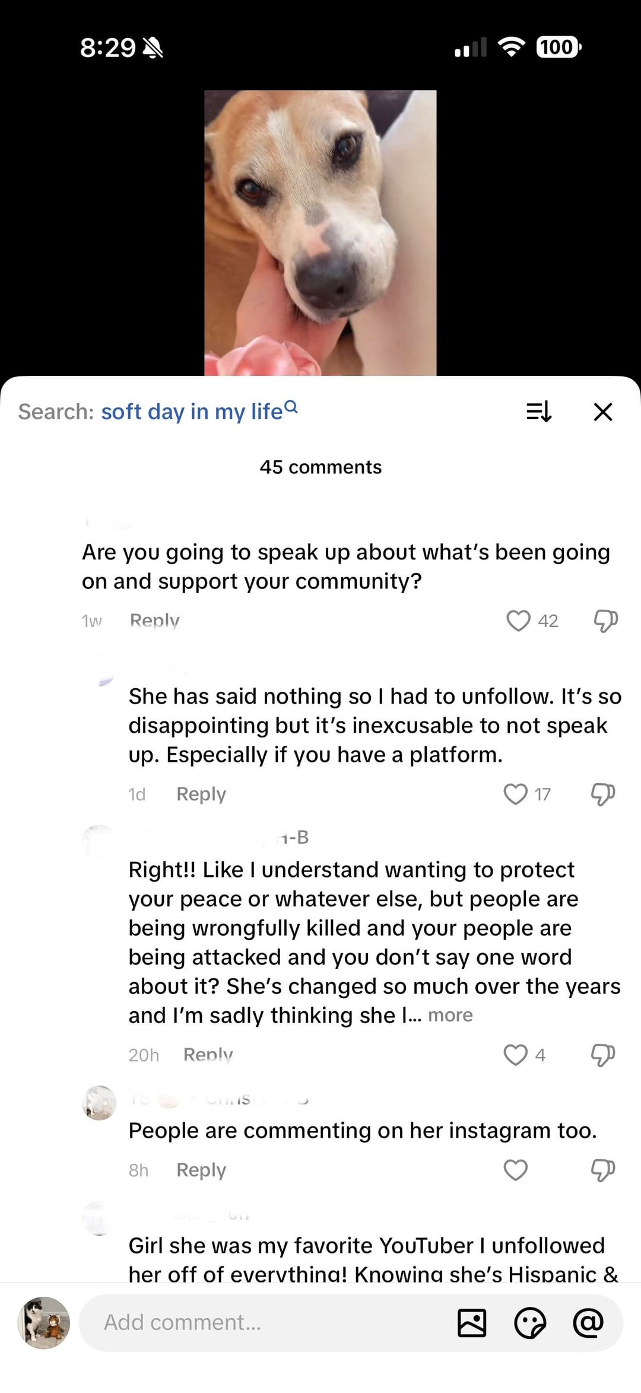Attach an image to the comment
Viewport: 641px width, 1393px height.
pyautogui.click(x=472, y=1322)
